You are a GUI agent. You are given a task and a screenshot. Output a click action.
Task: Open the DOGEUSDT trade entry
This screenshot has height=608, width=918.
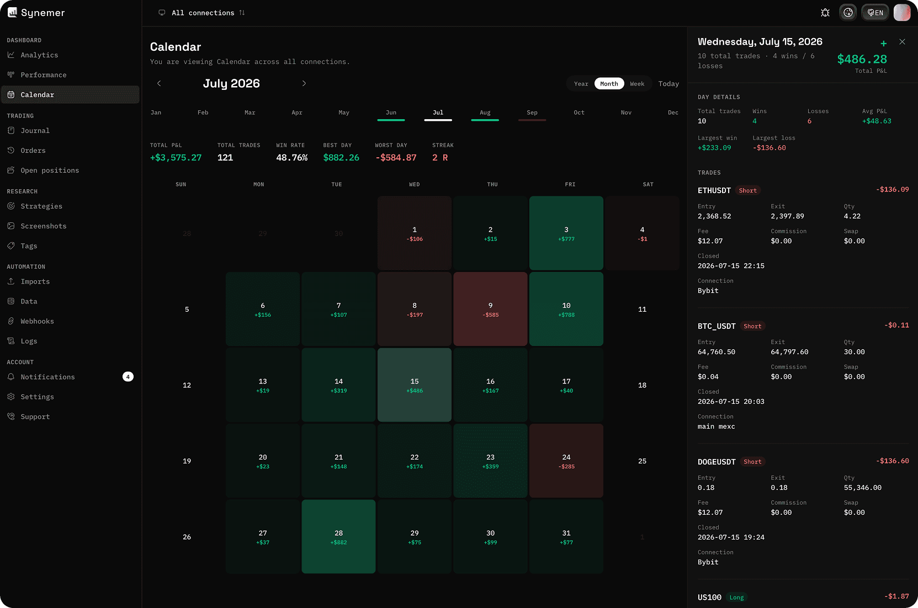point(803,511)
